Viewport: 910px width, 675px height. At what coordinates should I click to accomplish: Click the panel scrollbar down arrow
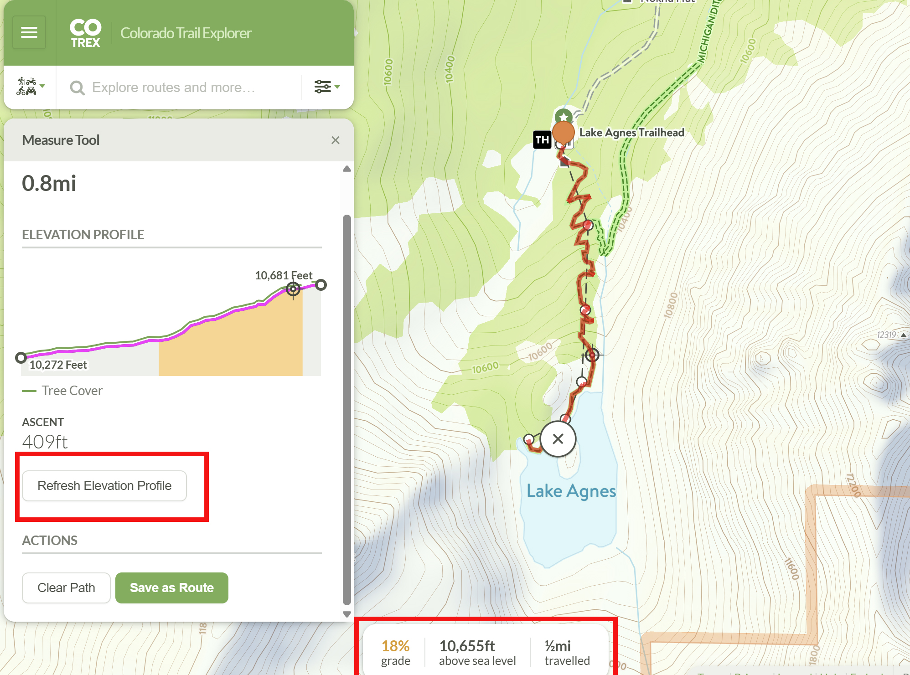(x=347, y=614)
